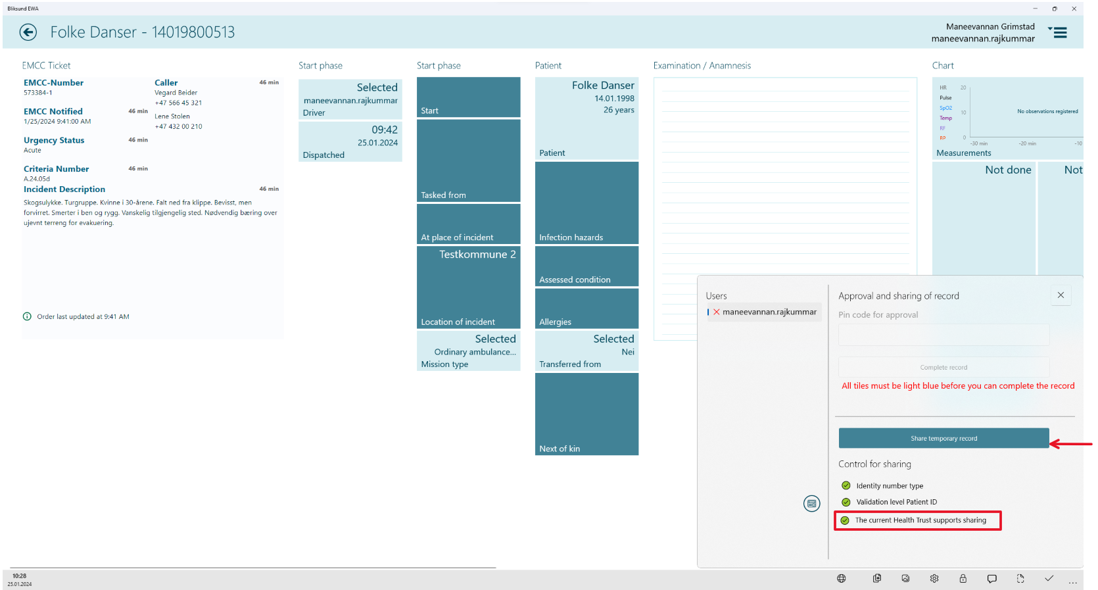This screenshot has width=1098, height=590.
Task: Open the Next of kin tile
Action: tap(586, 414)
